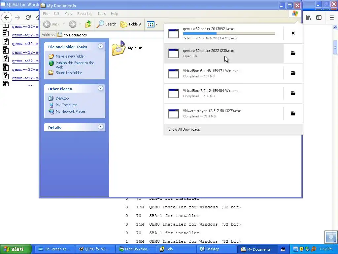Show VirtualBox-7.0.12 download in folder
The image size is (338, 254).
(293, 93)
